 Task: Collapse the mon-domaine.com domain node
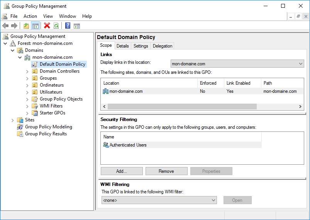[20, 58]
